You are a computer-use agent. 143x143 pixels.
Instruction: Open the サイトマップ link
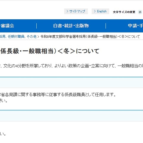pos(76,11)
